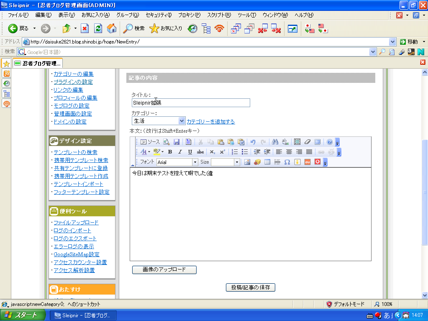428x321 pixels.
Task: Open the ファイルアップロード link
Action: pos(76,223)
